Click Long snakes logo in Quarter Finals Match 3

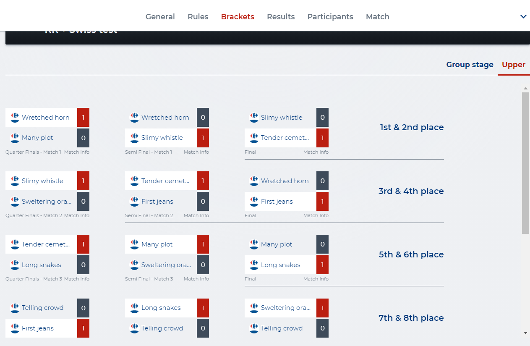15,265
